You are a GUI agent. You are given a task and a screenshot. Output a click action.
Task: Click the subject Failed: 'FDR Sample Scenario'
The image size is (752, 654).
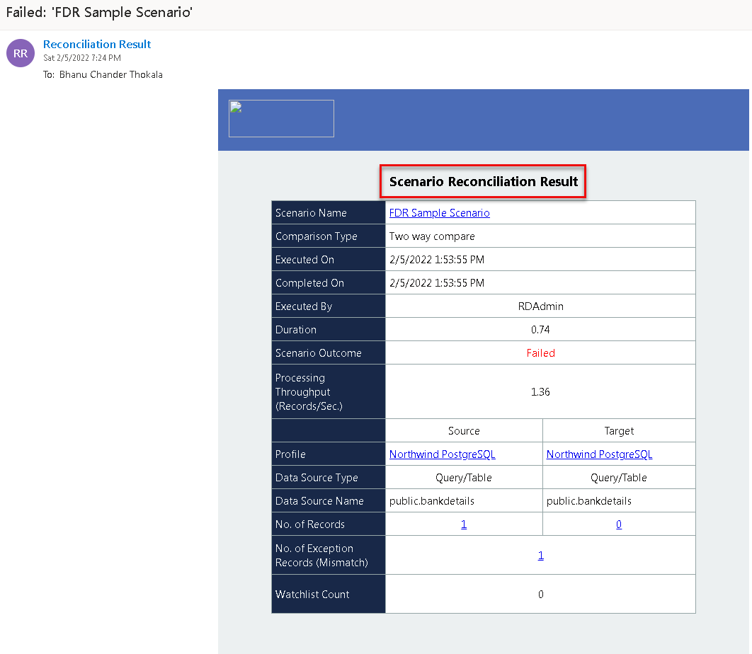(x=99, y=12)
